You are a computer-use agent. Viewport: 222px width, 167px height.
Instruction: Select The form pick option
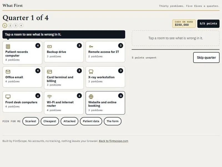(113, 121)
